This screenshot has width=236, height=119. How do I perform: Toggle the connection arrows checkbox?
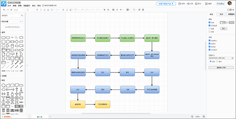point(210,41)
